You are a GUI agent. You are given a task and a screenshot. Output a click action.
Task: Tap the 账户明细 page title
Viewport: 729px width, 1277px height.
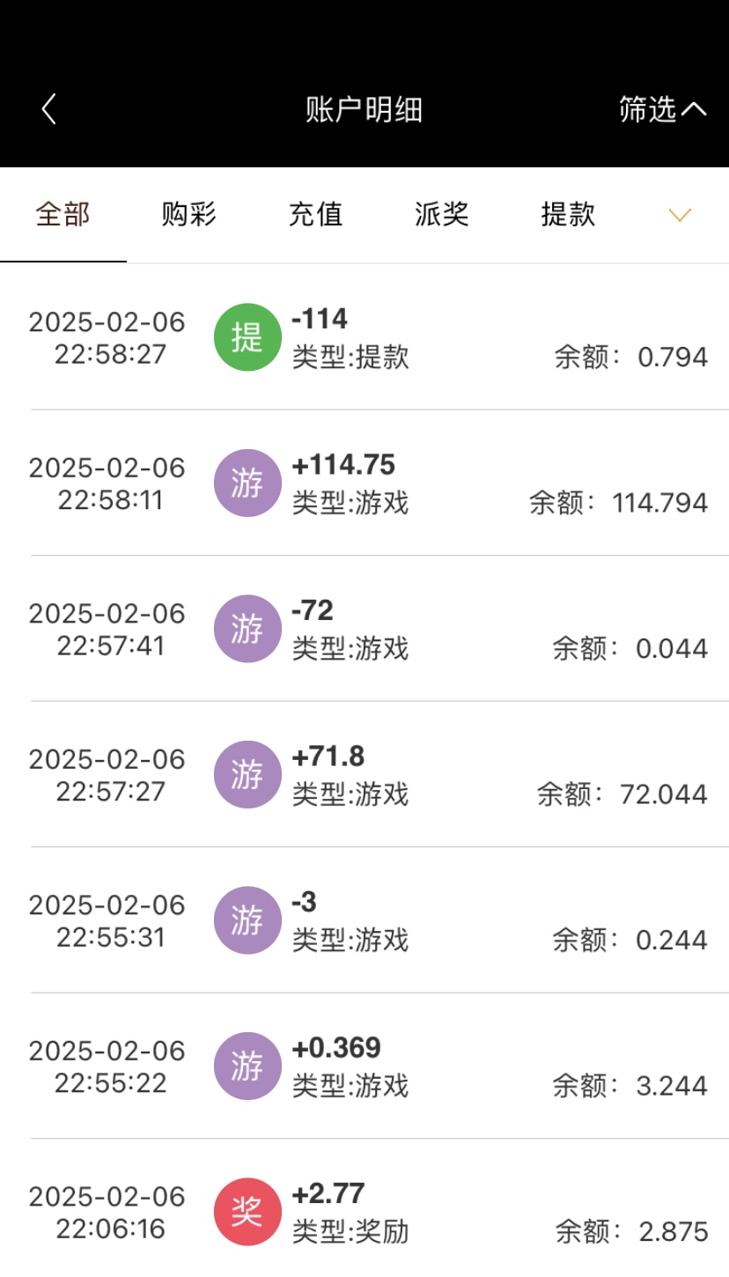click(x=364, y=110)
